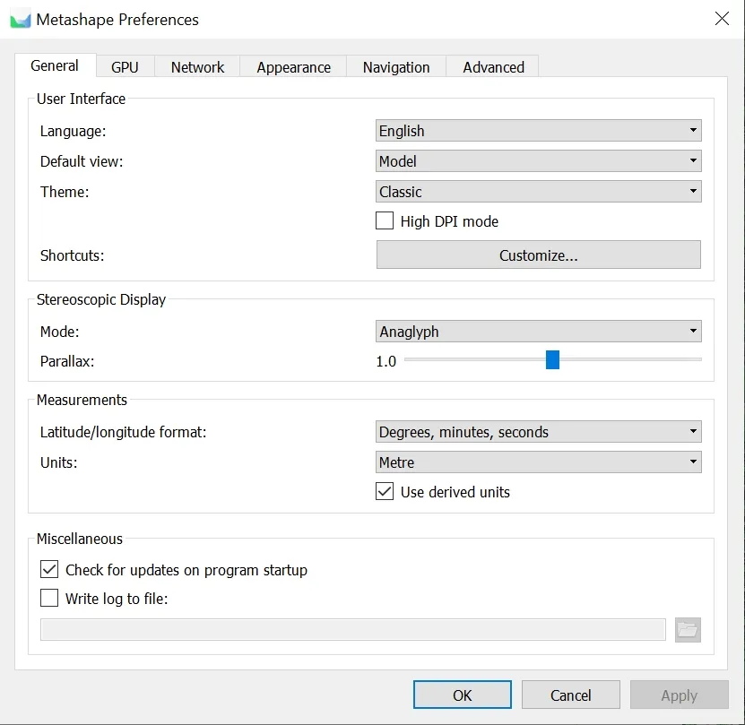The image size is (745, 725).
Task: Click the Cancel button
Action: (x=570, y=695)
